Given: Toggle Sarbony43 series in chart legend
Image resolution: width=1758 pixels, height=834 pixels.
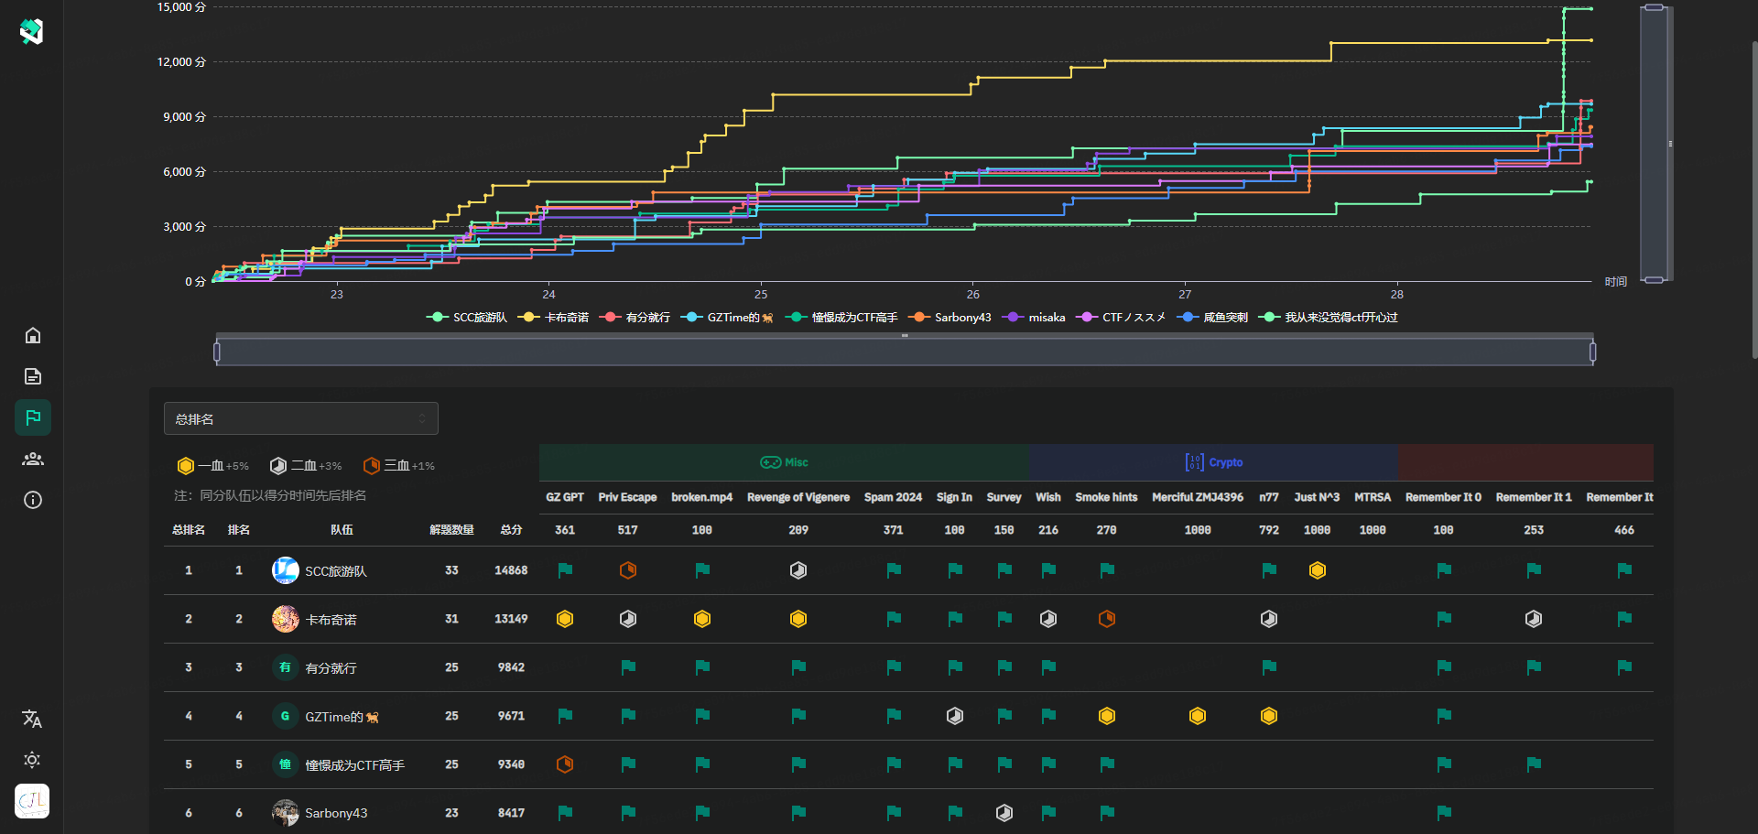Looking at the screenshot, I should (x=950, y=318).
